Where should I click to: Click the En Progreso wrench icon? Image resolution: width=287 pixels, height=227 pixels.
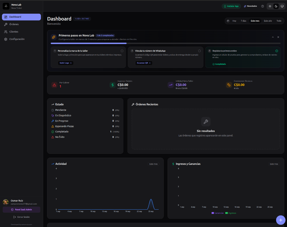[x=53, y=121]
